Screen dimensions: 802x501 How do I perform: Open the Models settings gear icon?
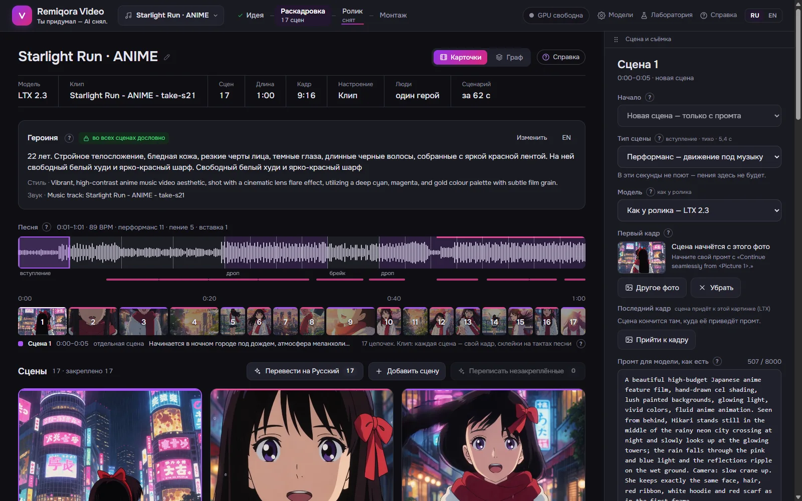tap(601, 16)
